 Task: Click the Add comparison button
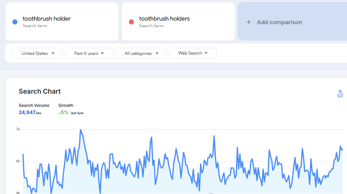pos(292,22)
